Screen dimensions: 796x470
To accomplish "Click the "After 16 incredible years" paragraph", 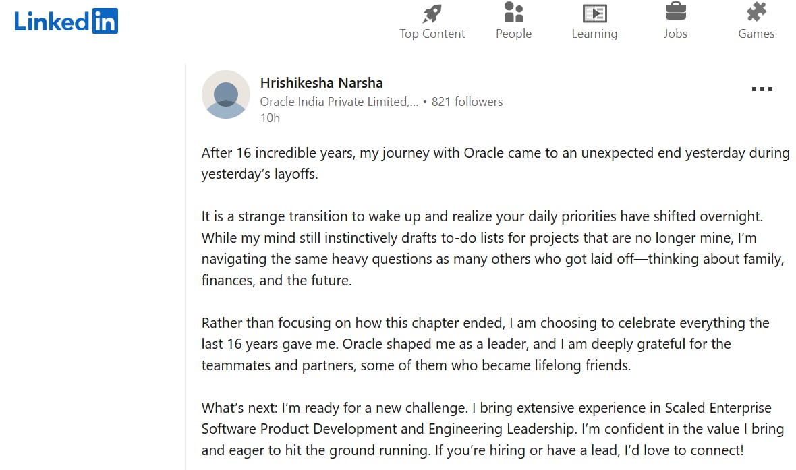I will 495,163.
